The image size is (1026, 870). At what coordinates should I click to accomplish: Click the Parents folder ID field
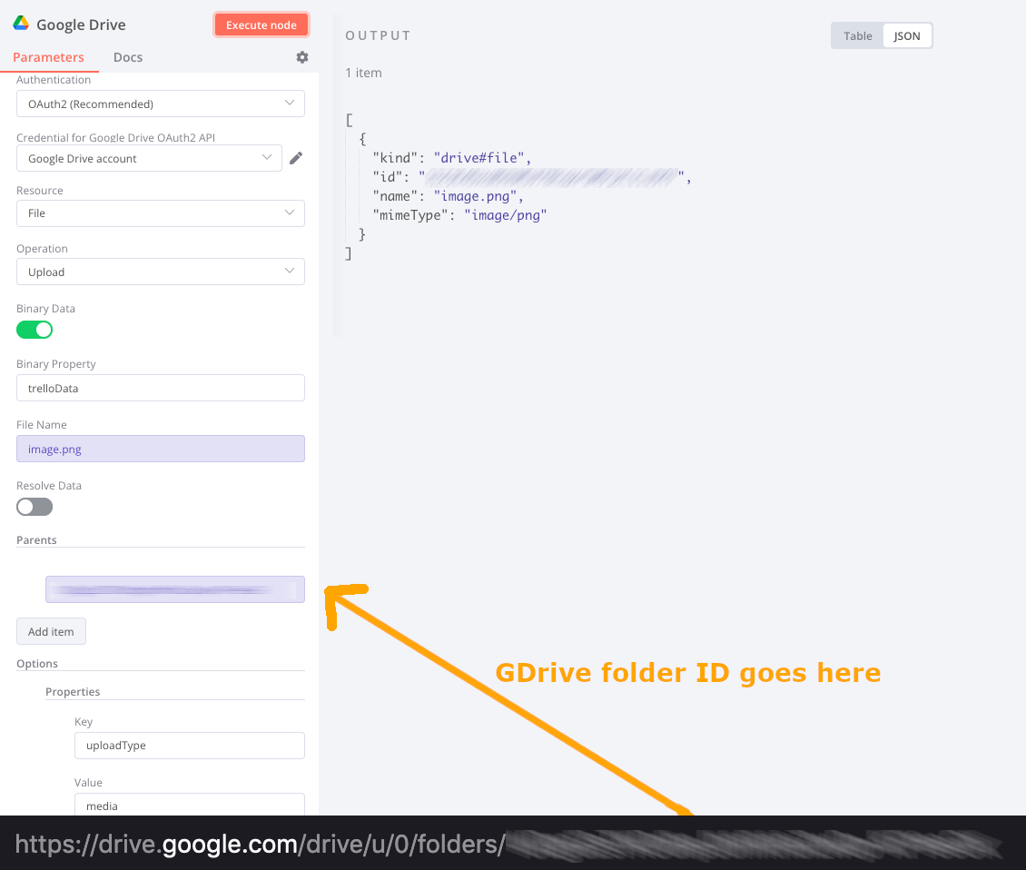pos(174,588)
